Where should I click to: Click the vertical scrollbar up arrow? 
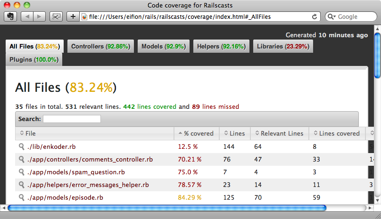[x=377, y=29]
